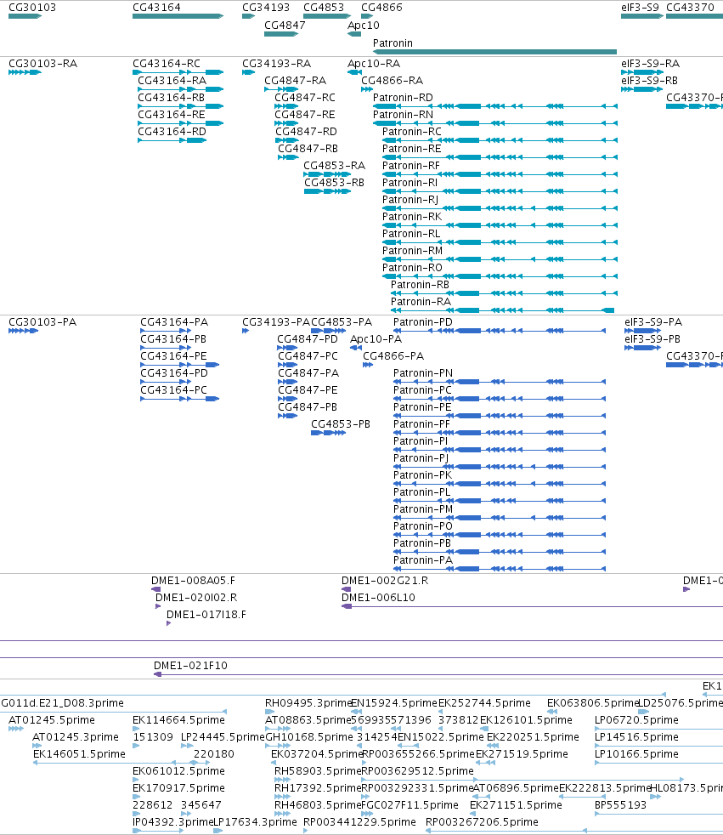Select the CG4847 gene label

[x=285, y=25]
